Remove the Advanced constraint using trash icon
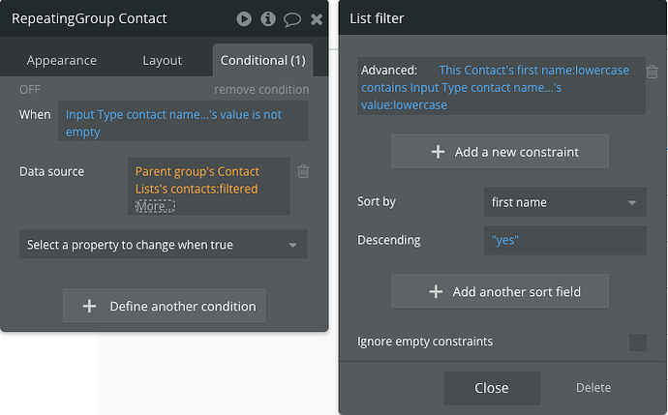The width and height of the screenshot is (668, 415). [653, 72]
